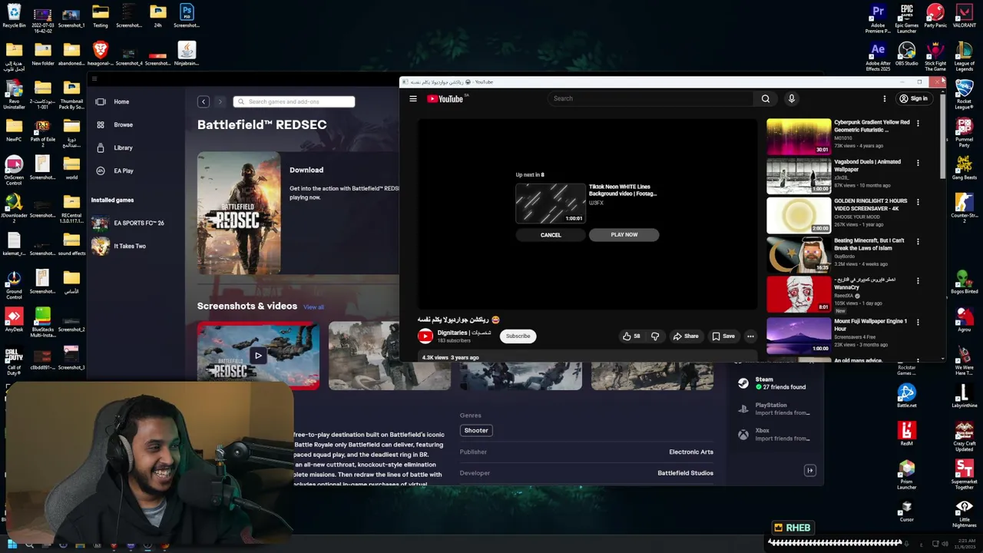Open EA app hamburger menu
The image size is (983, 553).
tap(94, 78)
